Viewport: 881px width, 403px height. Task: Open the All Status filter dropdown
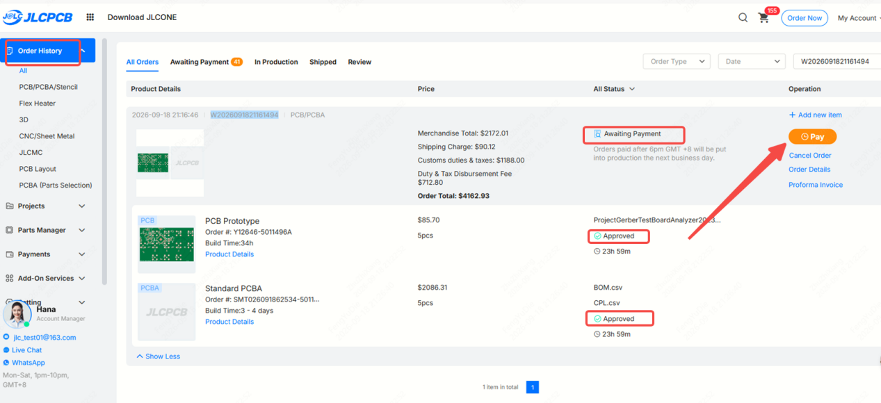click(x=614, y=89)
